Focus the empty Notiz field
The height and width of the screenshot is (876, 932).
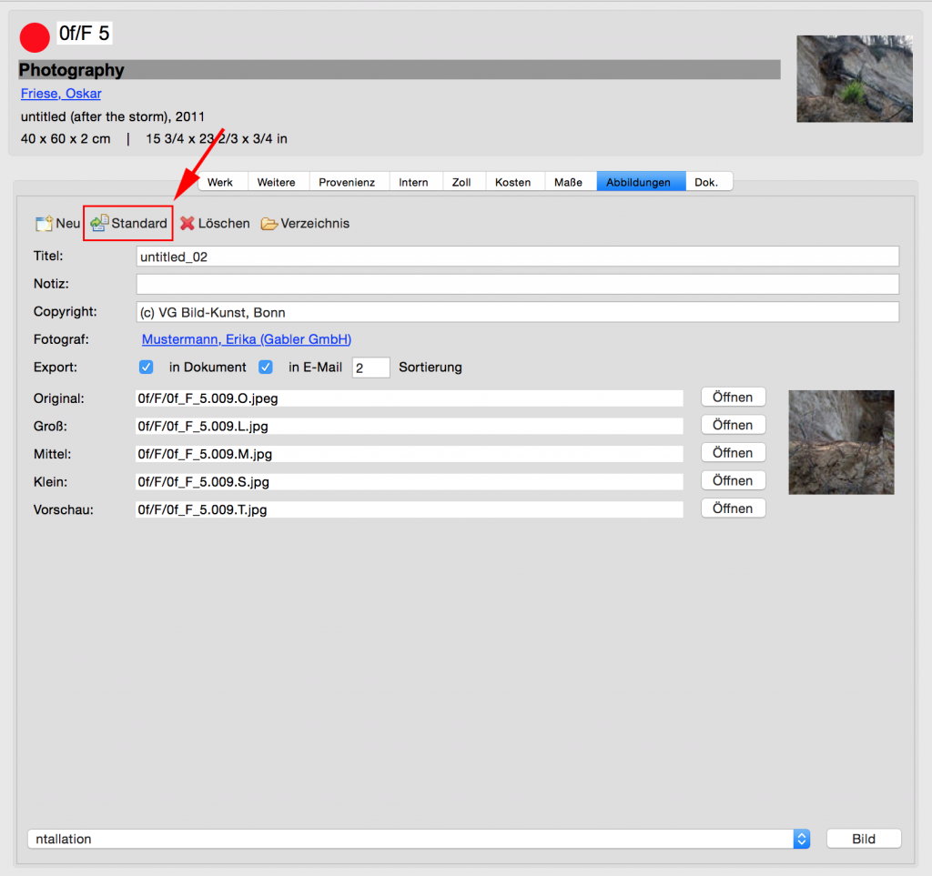(x=518, y=284)
